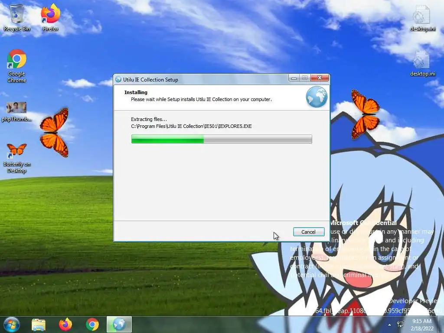The width and height of the screenshot is (444, 333).
Task: Click the 'Extracting files...' status text
Action: click(149, 119)
